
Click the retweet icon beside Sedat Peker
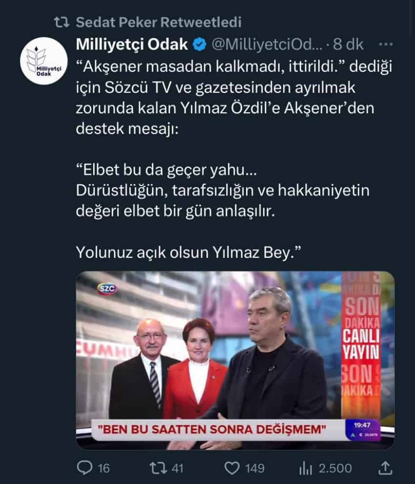(x=62, y=22)
